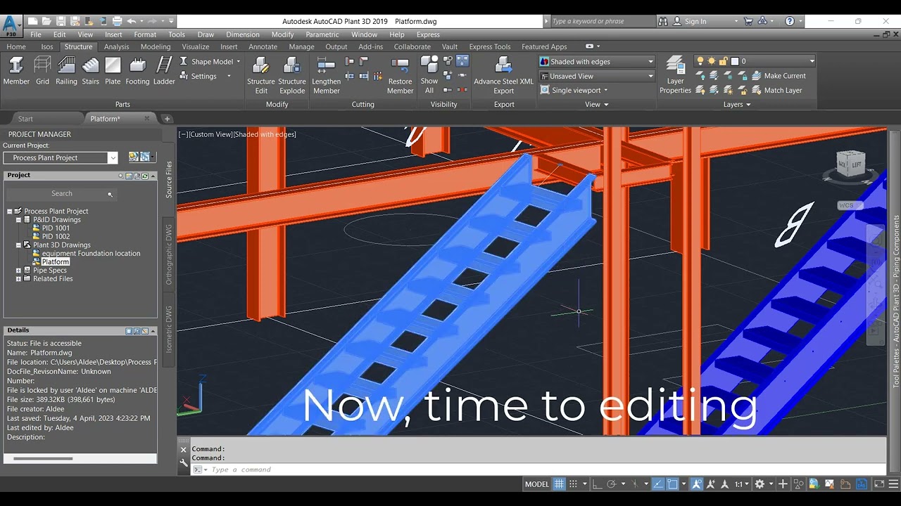Click the Annotation Monitor plus icon
This screenshot has width=901, height=506.
[x=782, y=484]
